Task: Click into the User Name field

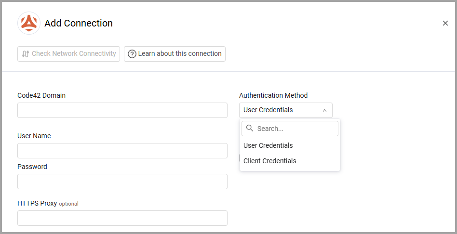Action: 122,151
